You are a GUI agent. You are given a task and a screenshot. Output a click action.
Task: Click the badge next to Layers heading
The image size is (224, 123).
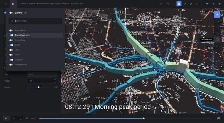25,13
